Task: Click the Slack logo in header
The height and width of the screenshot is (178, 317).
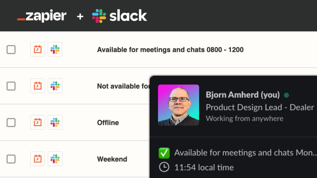Action: 119,16
